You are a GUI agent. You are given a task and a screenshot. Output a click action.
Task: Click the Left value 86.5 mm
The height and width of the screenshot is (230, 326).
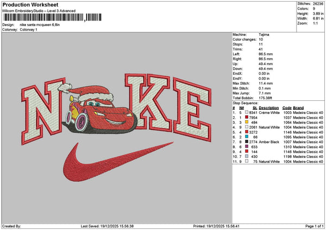[266, 54]
